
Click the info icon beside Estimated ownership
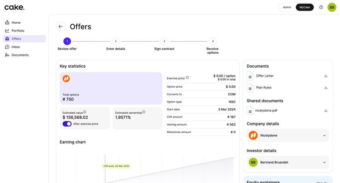click(144, 112)
